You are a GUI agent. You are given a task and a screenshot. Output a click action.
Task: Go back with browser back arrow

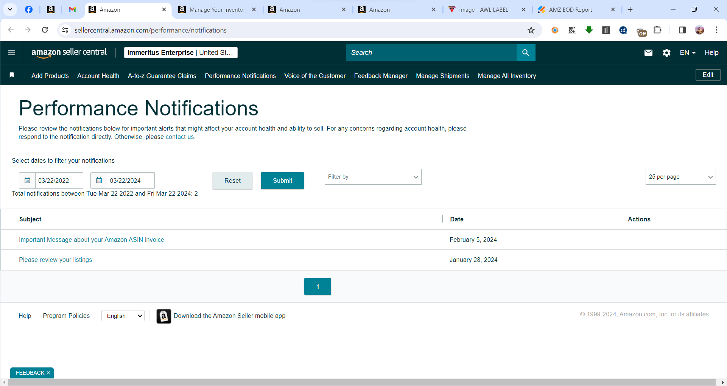(11, 30)
